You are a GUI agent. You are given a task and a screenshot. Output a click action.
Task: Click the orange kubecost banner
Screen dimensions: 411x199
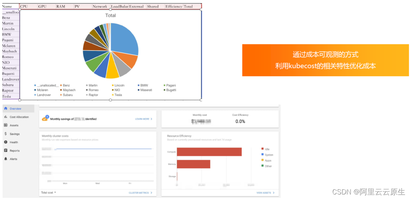(x=325, y=60)
